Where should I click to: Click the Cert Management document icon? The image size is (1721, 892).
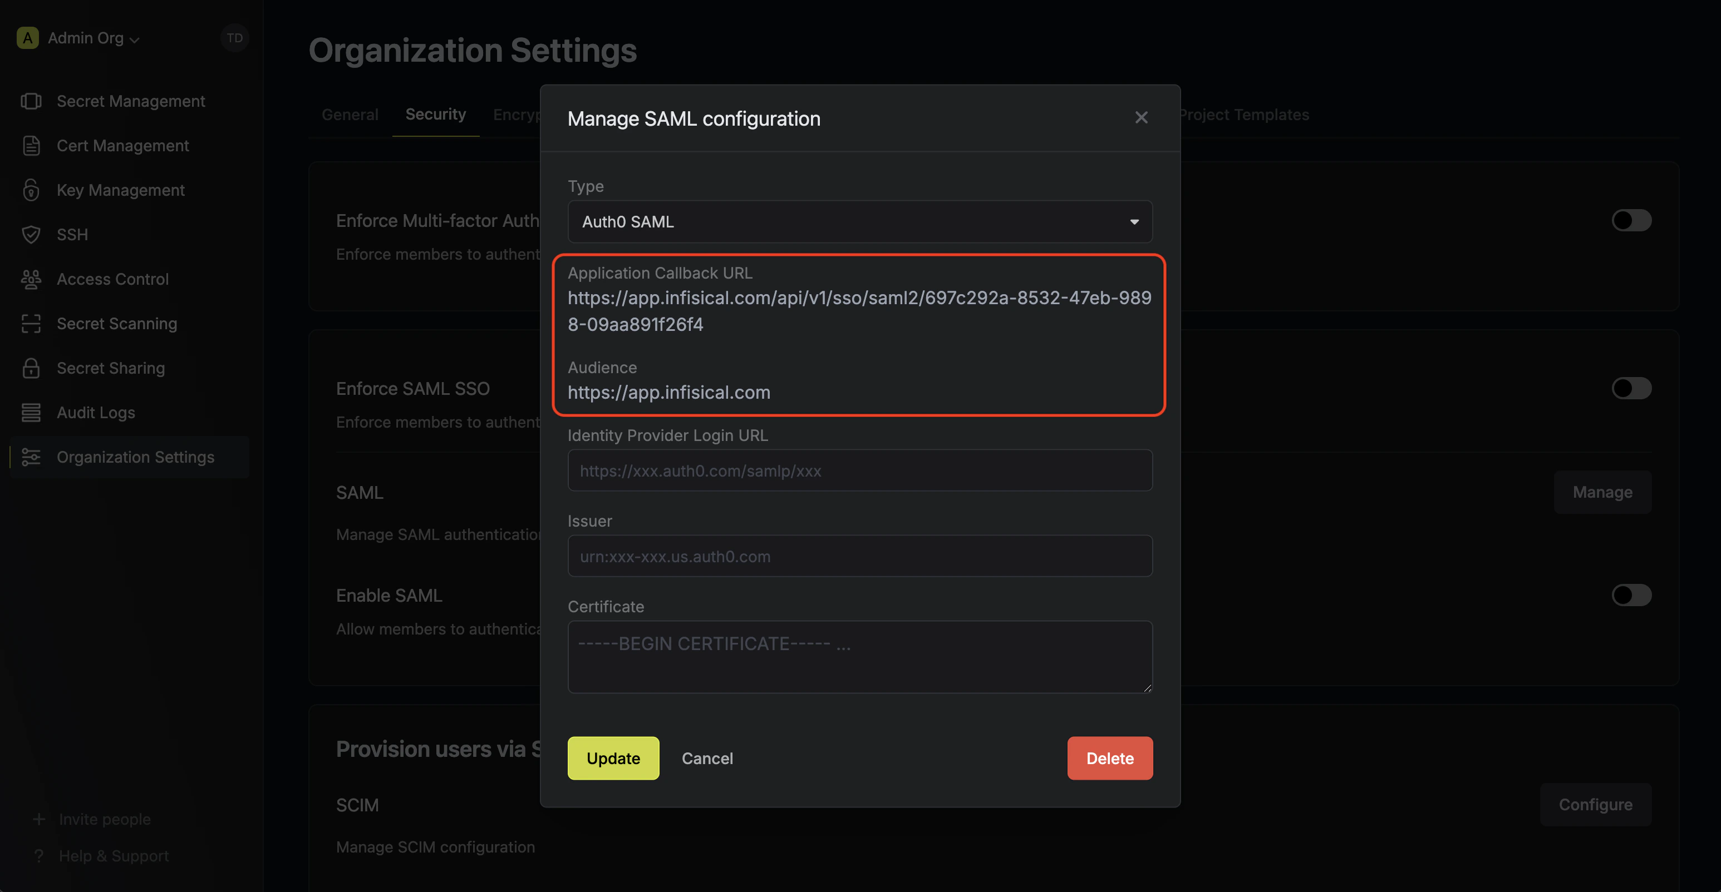click(x=31, y=146)
